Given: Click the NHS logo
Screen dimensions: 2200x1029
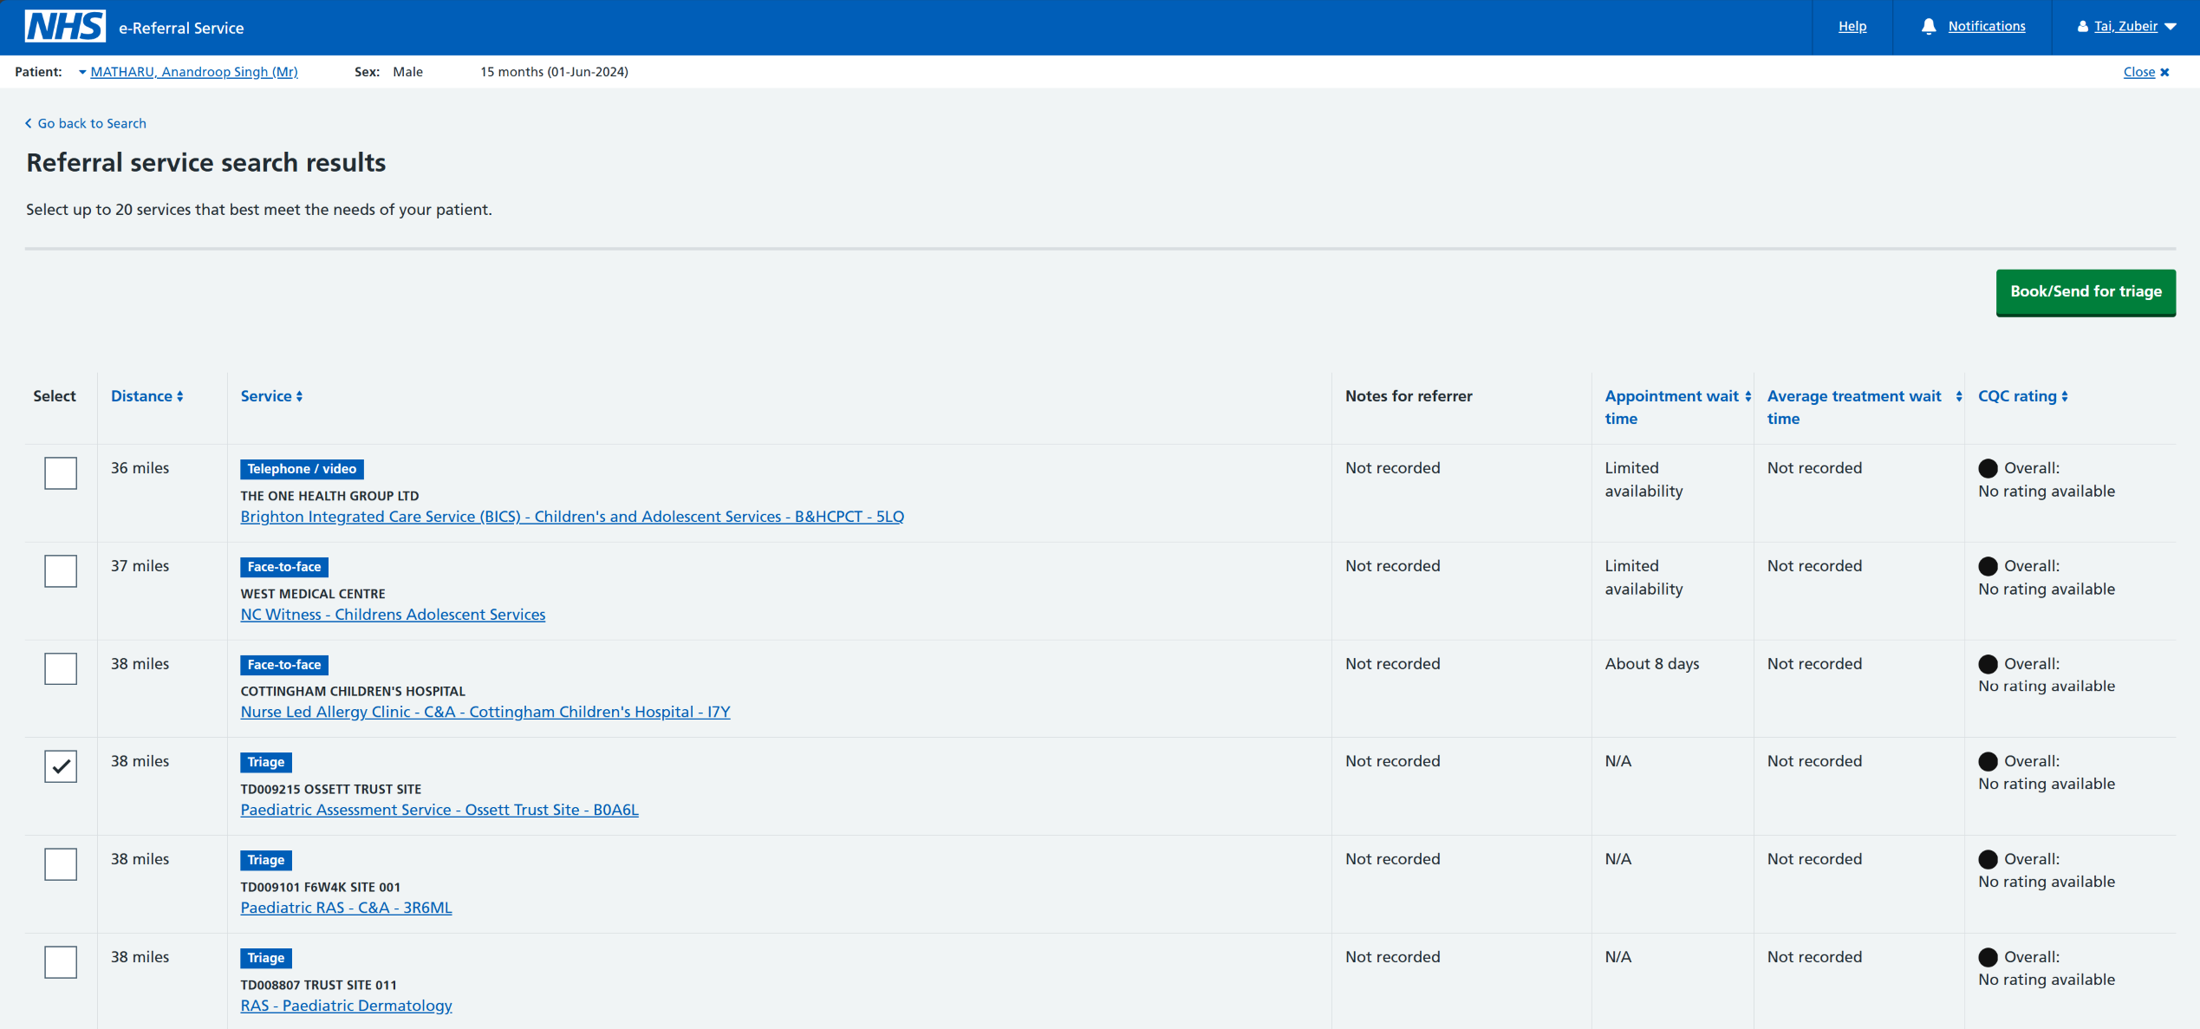Looking at the screenshot, I should (x=65, y=27).
